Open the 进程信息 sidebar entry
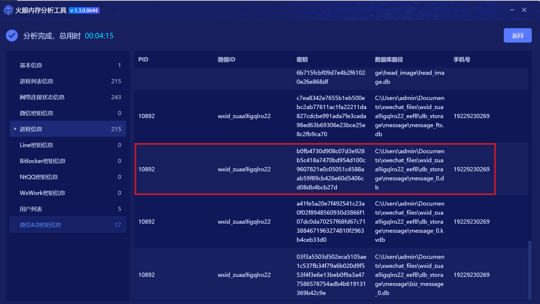The height and width of the screenshot is (304, 540). (x=68, y=129)
